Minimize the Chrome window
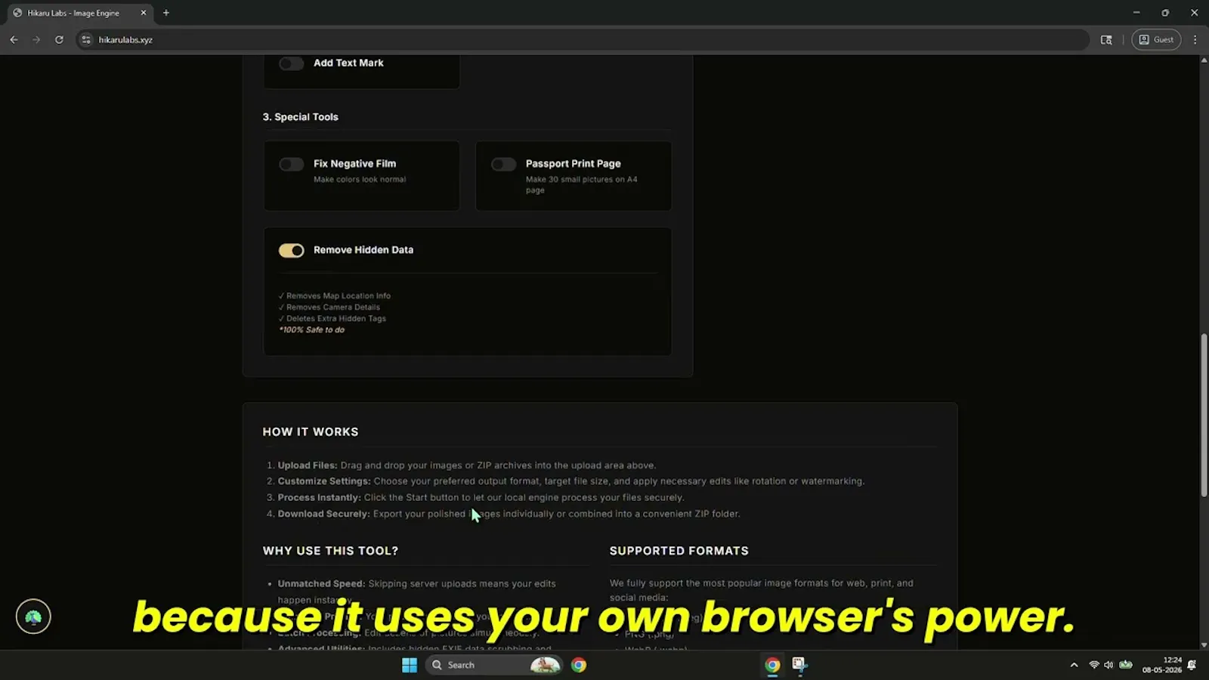This screenshot has width=1209, height=680. 1136,13
